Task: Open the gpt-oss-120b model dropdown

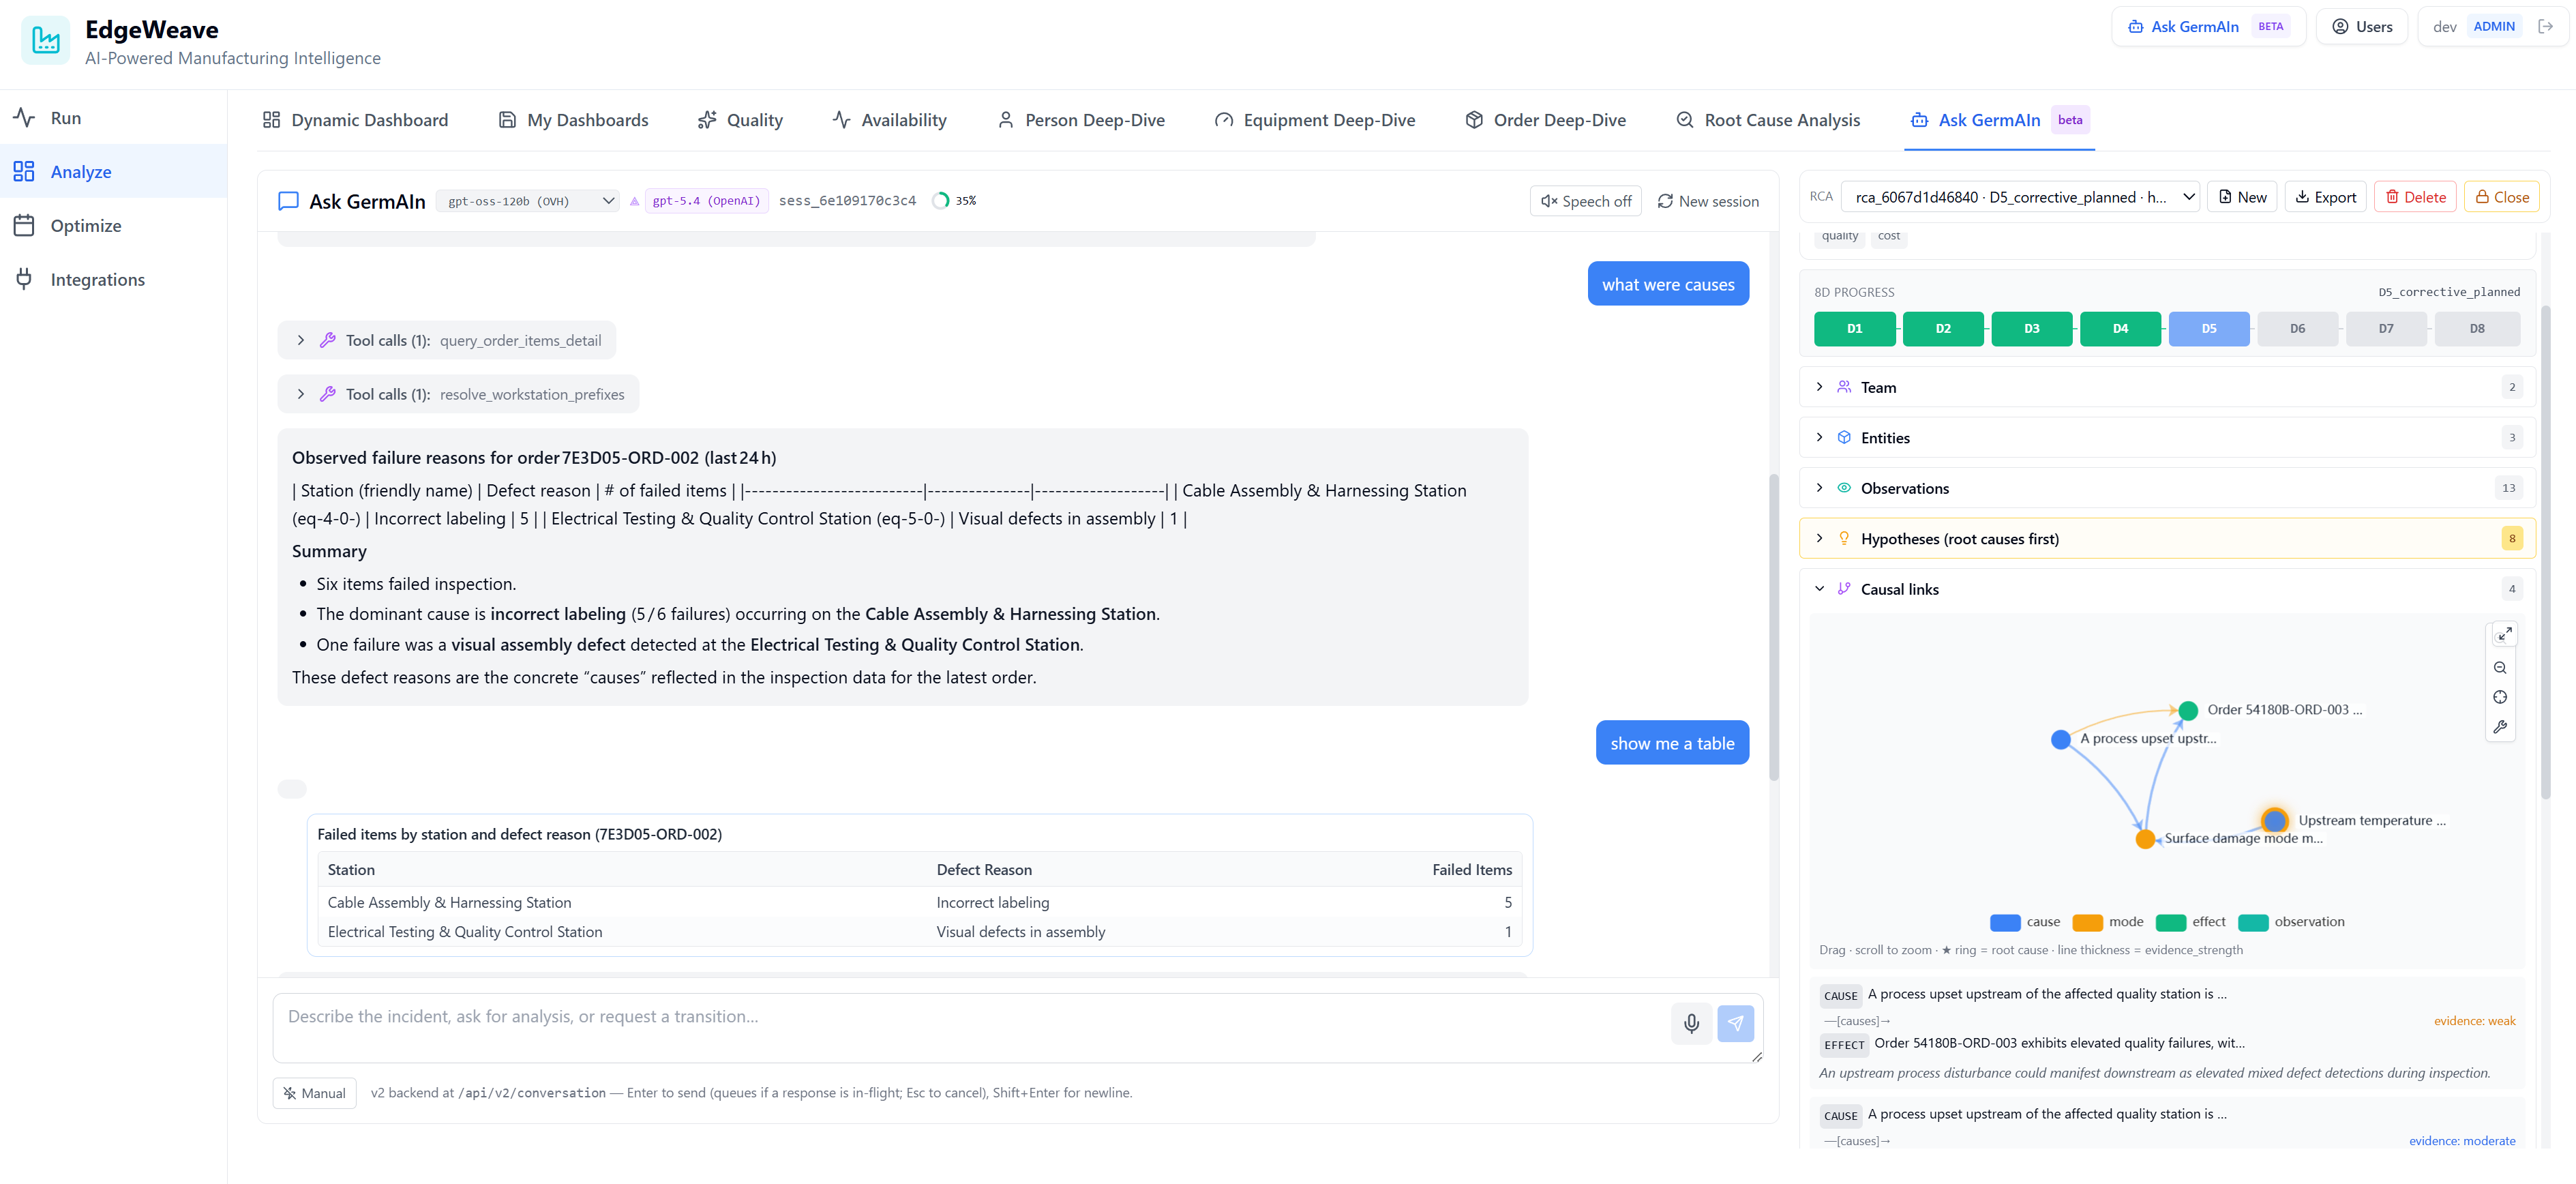Action: pos(528,201)
